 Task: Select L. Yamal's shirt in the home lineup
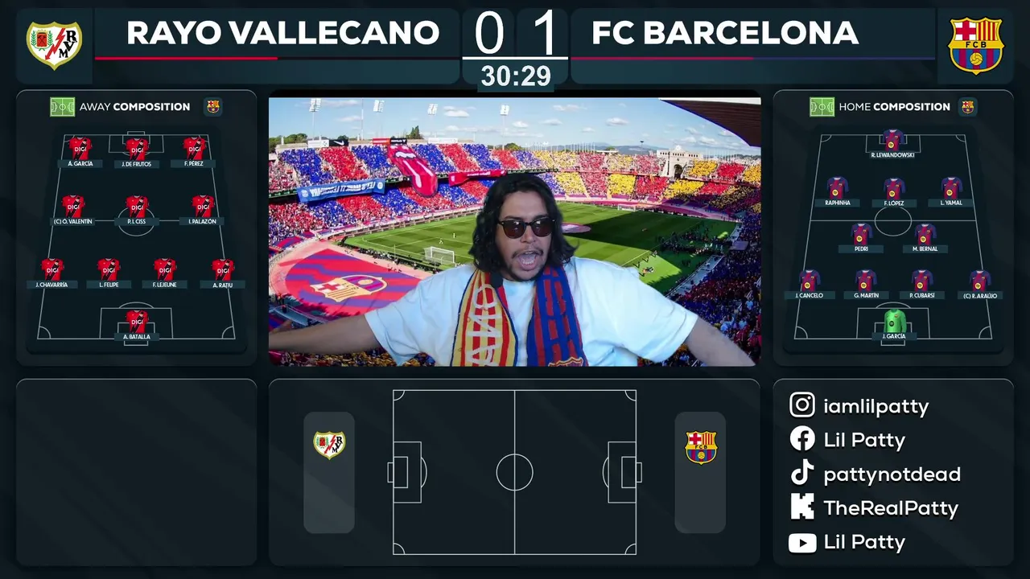(951, 187)
